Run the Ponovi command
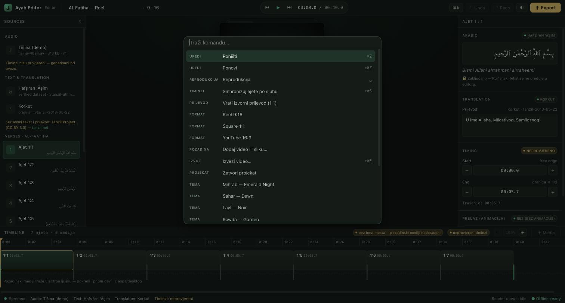The width and height of the screenshot is (565, 303). point(280,68)
